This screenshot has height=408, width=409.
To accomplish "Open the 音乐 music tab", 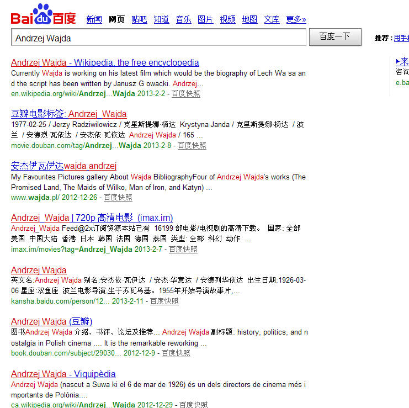I will 184,19.
